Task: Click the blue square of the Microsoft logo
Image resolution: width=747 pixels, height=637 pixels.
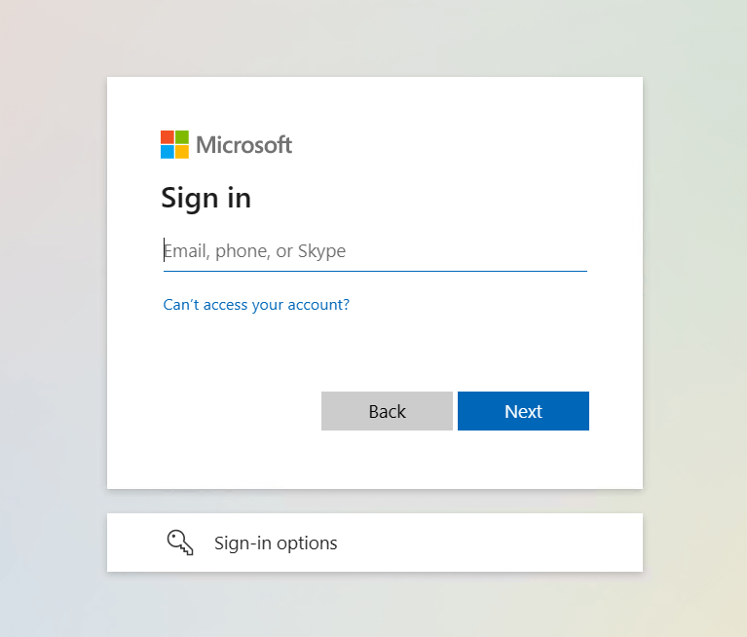Action: [168, 152]
